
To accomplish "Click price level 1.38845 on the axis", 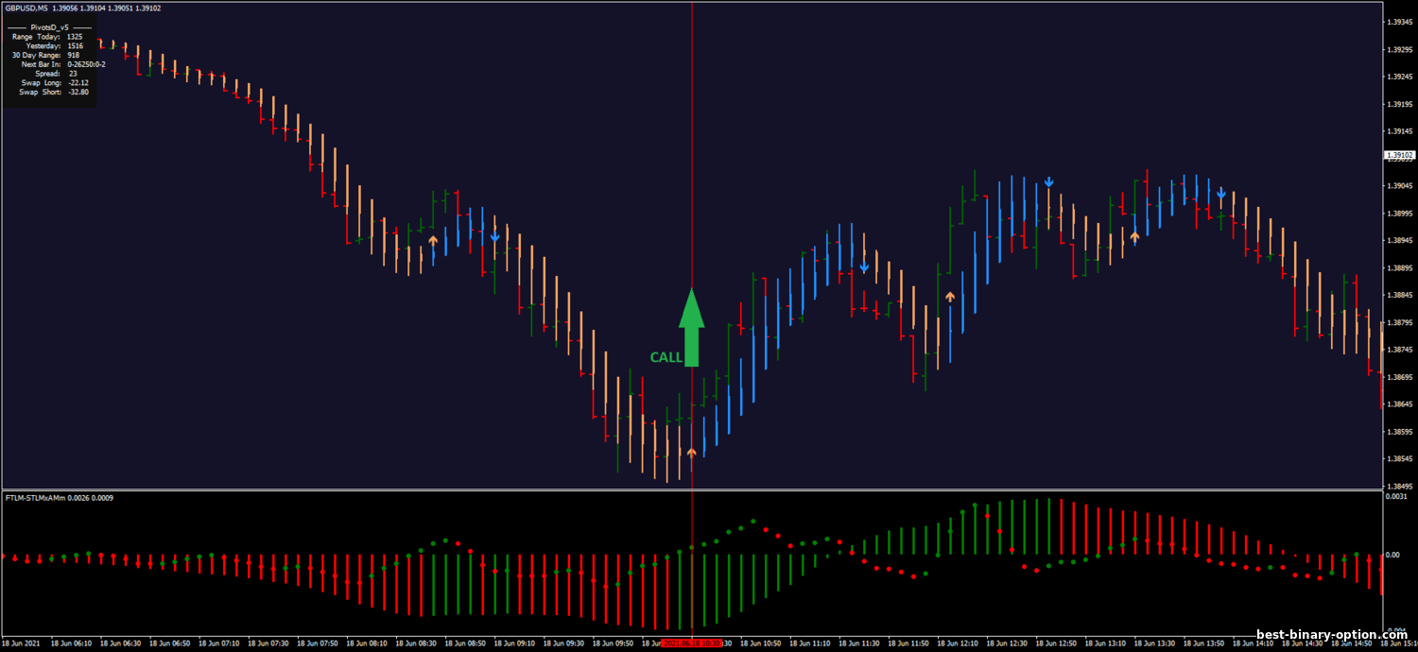I will 1399,295.
